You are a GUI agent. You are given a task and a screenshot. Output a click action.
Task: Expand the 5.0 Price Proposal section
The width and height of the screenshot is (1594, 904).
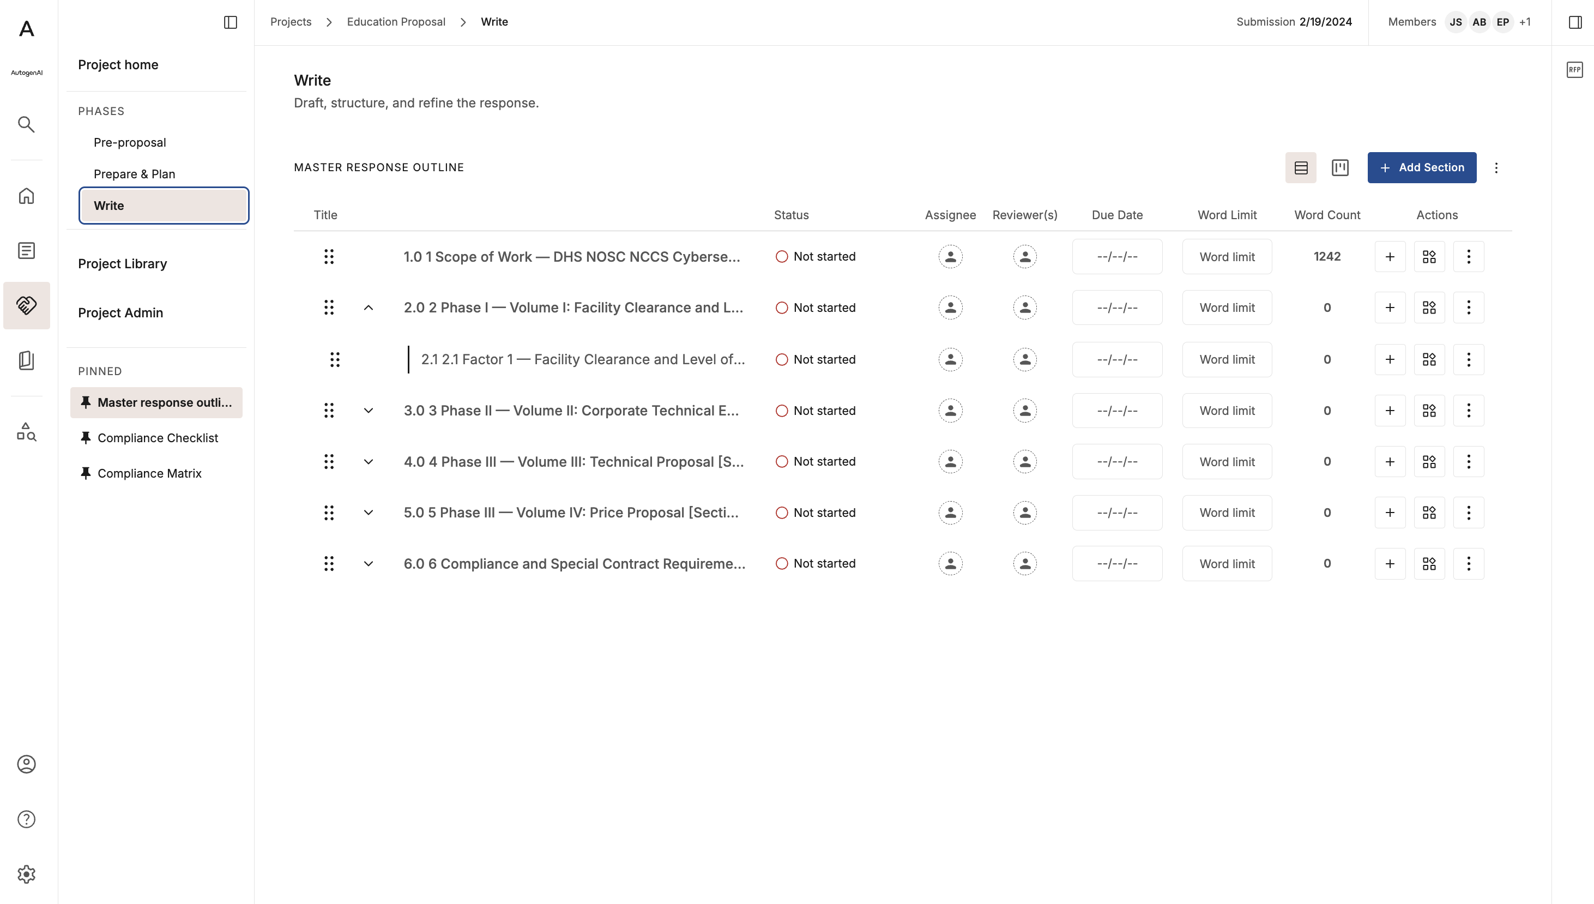(369, 513)
